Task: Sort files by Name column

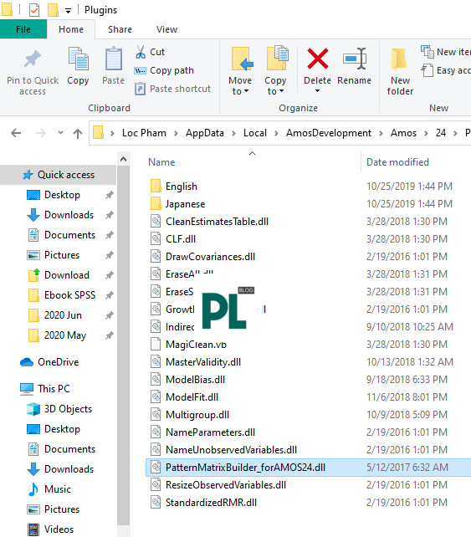Action: pos(161,162)
